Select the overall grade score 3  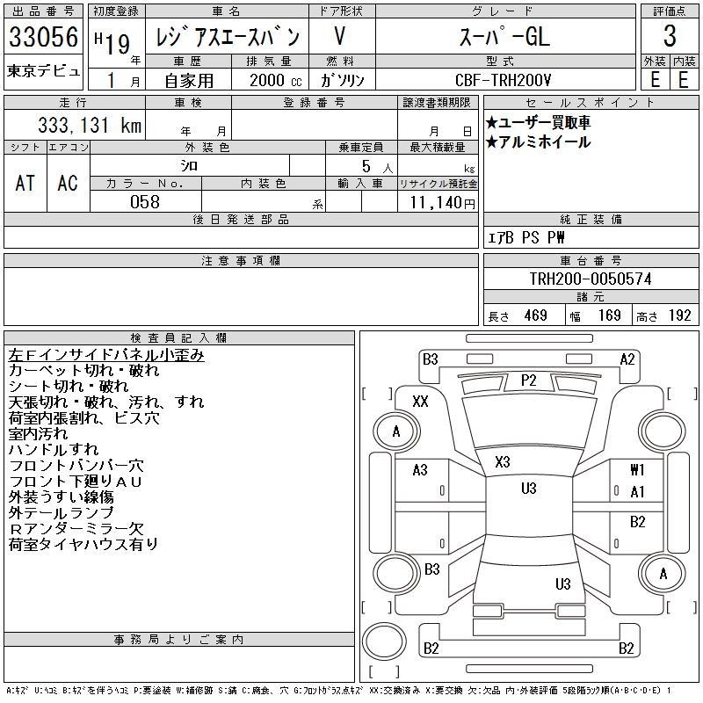pos(670,37)
